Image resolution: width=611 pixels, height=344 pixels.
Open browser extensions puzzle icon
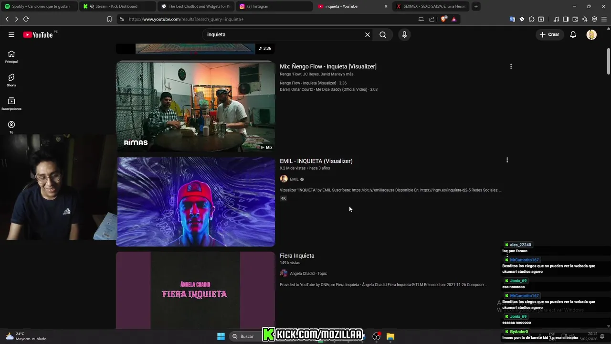pyautogui.click(x=531, y=19)
